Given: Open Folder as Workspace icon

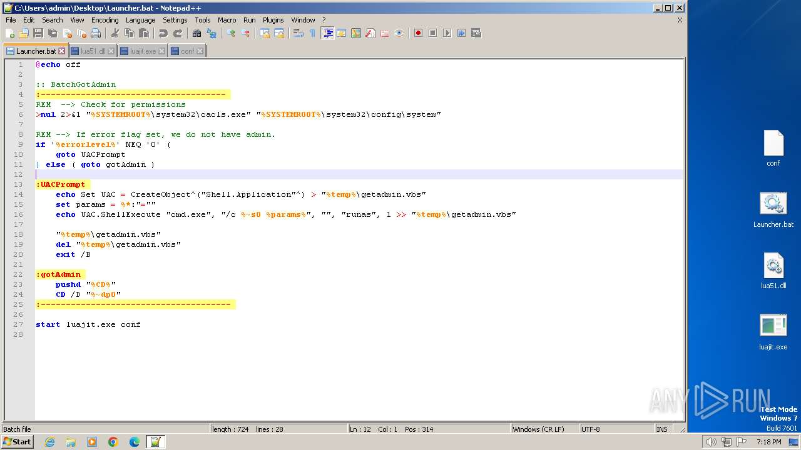Looking at the screenshot, I should (385, 33).
